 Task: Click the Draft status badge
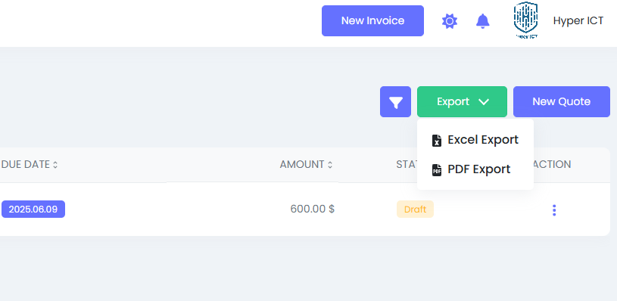coord(415,209)
